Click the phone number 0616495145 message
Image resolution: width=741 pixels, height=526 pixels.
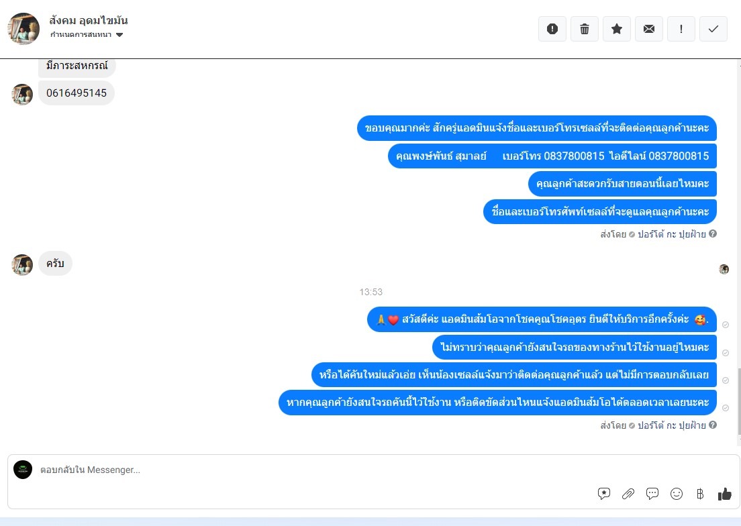tap(77, 93)
